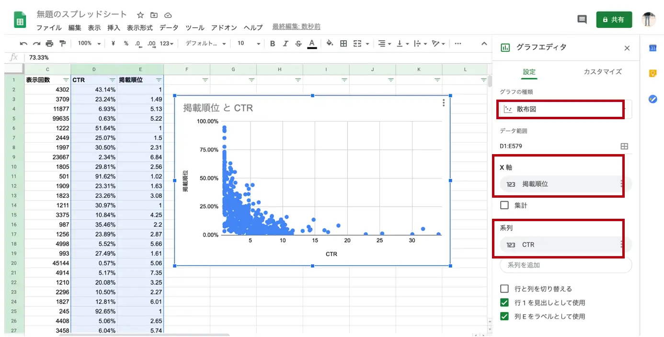Open text rotation dropdown
This screenshot has width=664, height=337.
pos(438,44)
